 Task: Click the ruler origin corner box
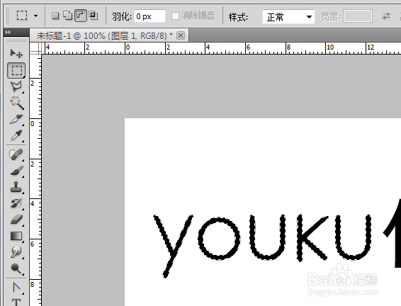pyautogui.click(x=35, y=48)
